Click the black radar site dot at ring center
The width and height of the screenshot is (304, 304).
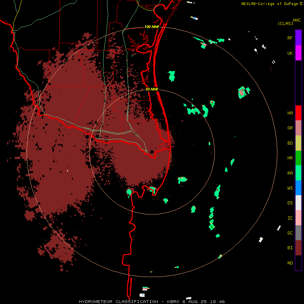coord(152,152)
